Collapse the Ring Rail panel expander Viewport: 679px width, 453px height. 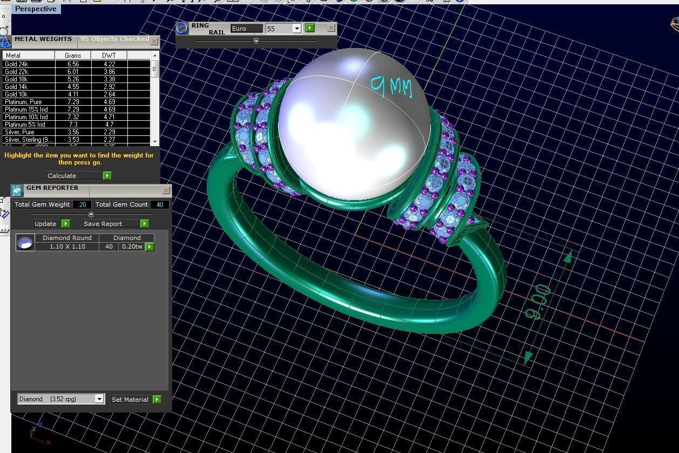(x=256, y=41)
